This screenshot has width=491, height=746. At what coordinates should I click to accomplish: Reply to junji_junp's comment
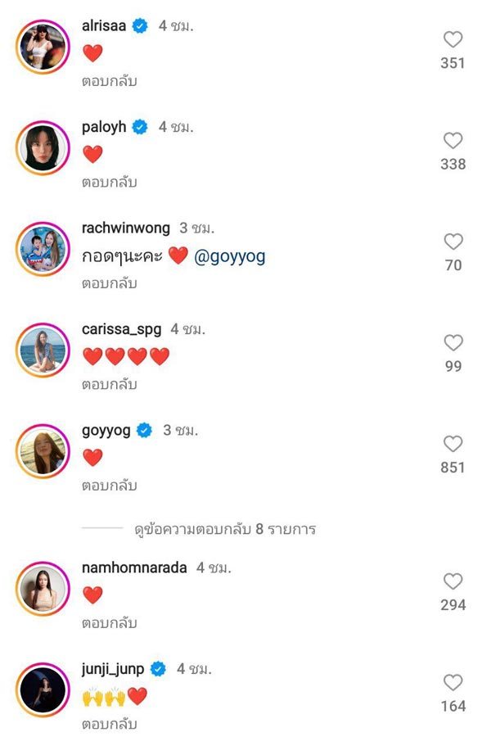(109, 724)
